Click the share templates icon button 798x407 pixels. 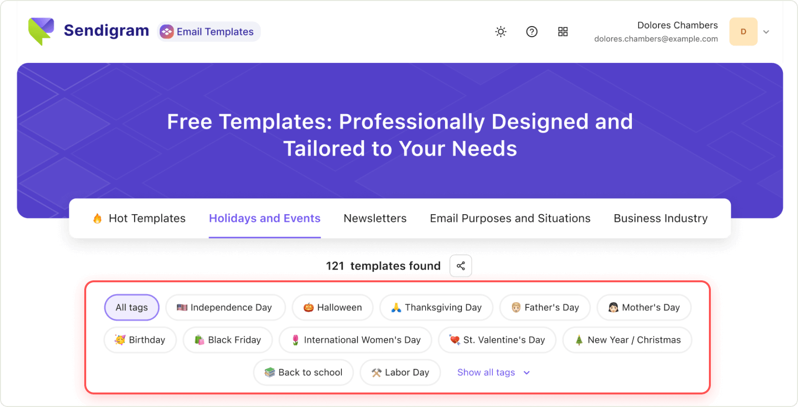coord(460,266)
